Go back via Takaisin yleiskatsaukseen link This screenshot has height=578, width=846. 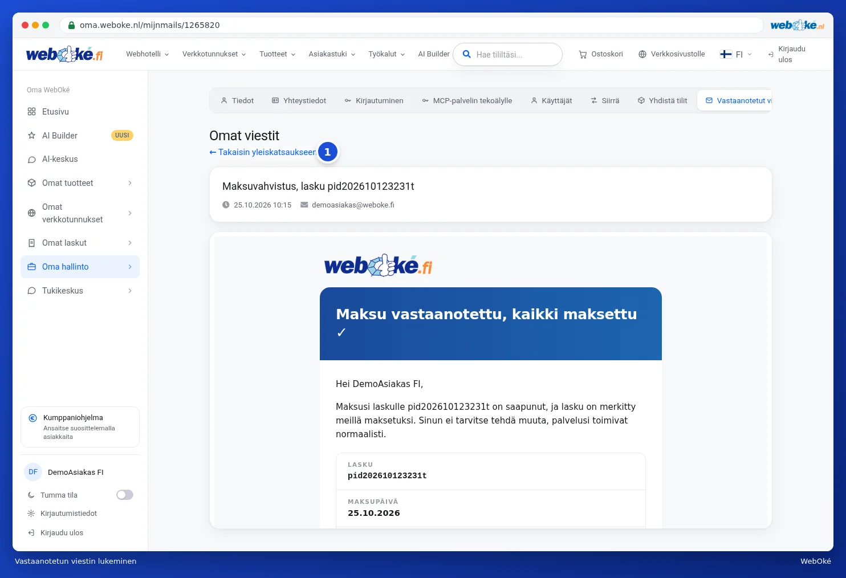(x=263, y=152)
